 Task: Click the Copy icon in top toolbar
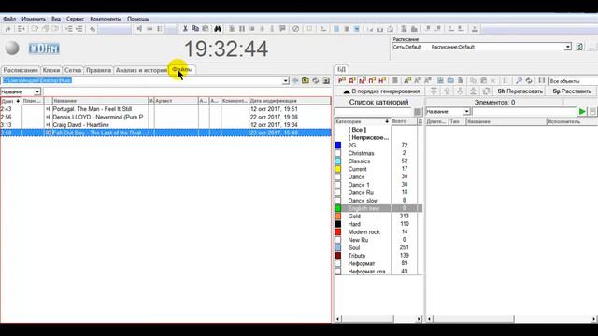pyautogui.click(x=195, y=29)
